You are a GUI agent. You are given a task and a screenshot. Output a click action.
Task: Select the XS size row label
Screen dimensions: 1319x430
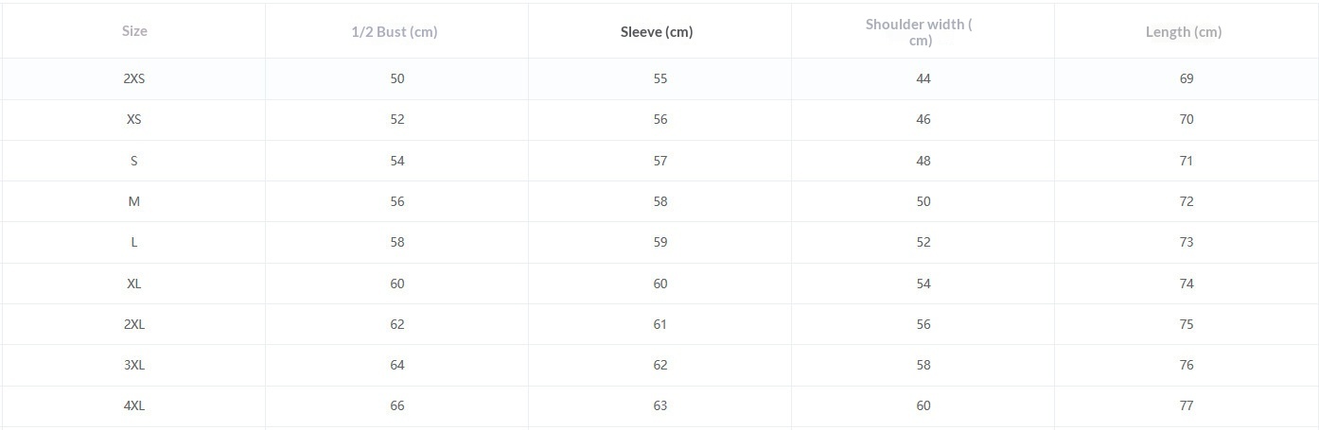(x=134, y=119)
